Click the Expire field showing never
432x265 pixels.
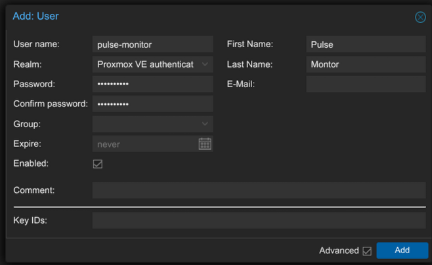point(144,144)
